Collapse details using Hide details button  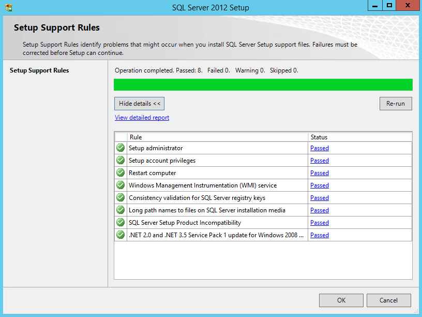point(139,103)
